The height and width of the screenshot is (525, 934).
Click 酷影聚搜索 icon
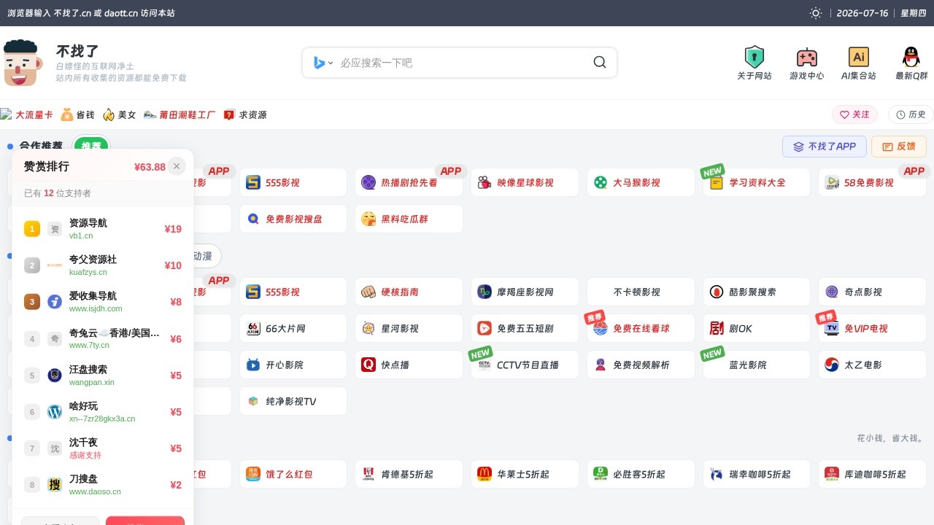point(717,292)
